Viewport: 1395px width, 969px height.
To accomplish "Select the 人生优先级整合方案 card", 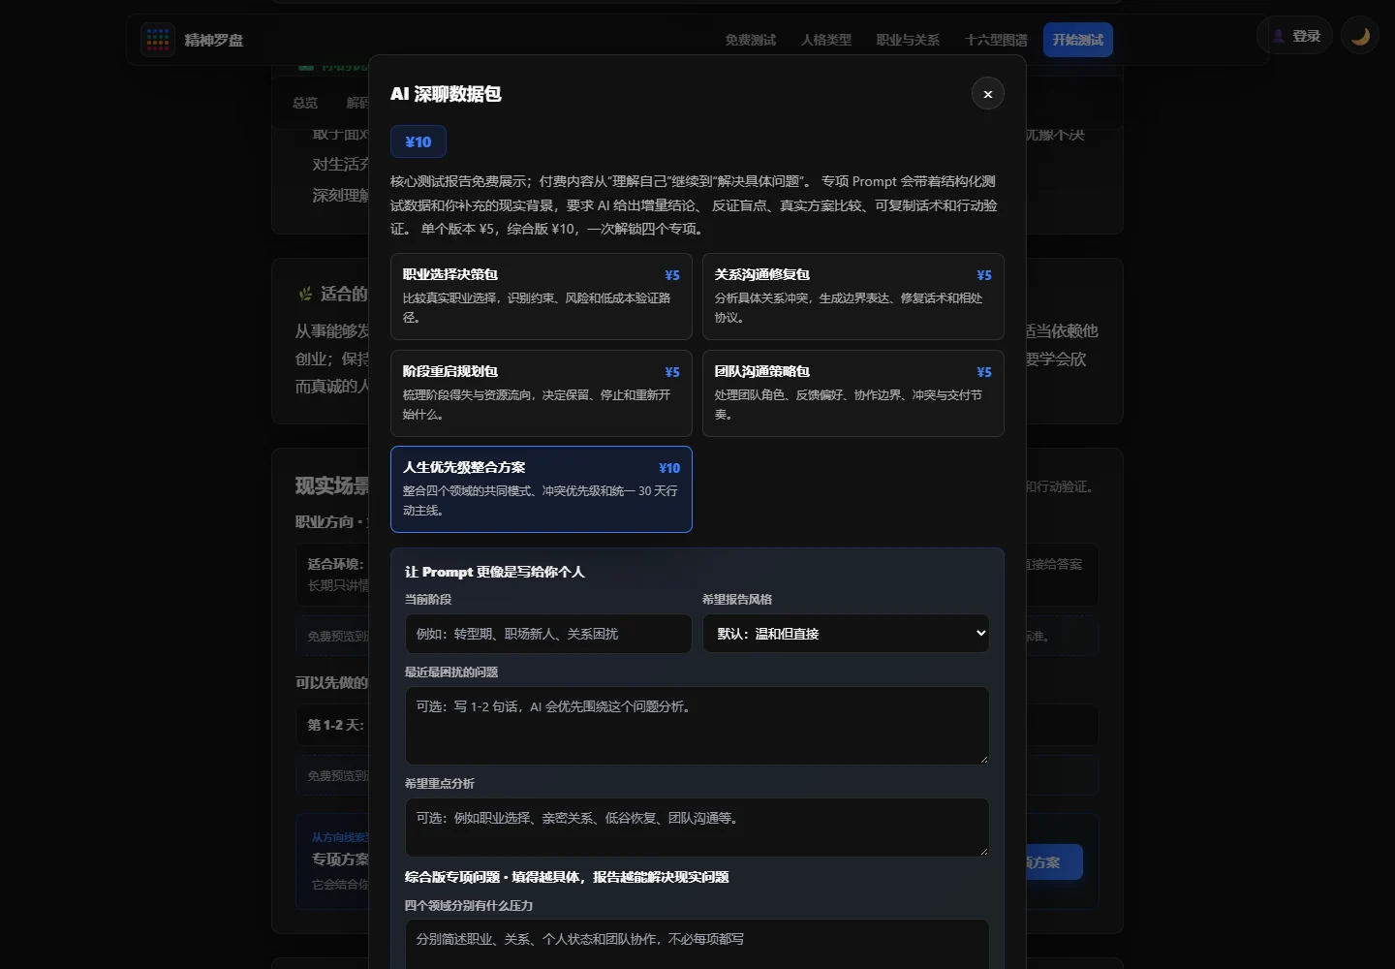I will click(542, 489).
